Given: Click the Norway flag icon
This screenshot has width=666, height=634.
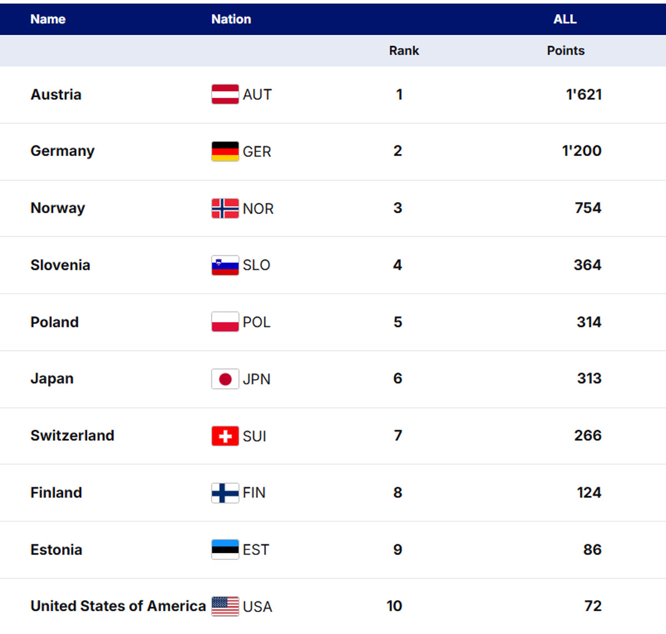Looking at the screenshot, I should pyautogui.click(x=225, y=208).
